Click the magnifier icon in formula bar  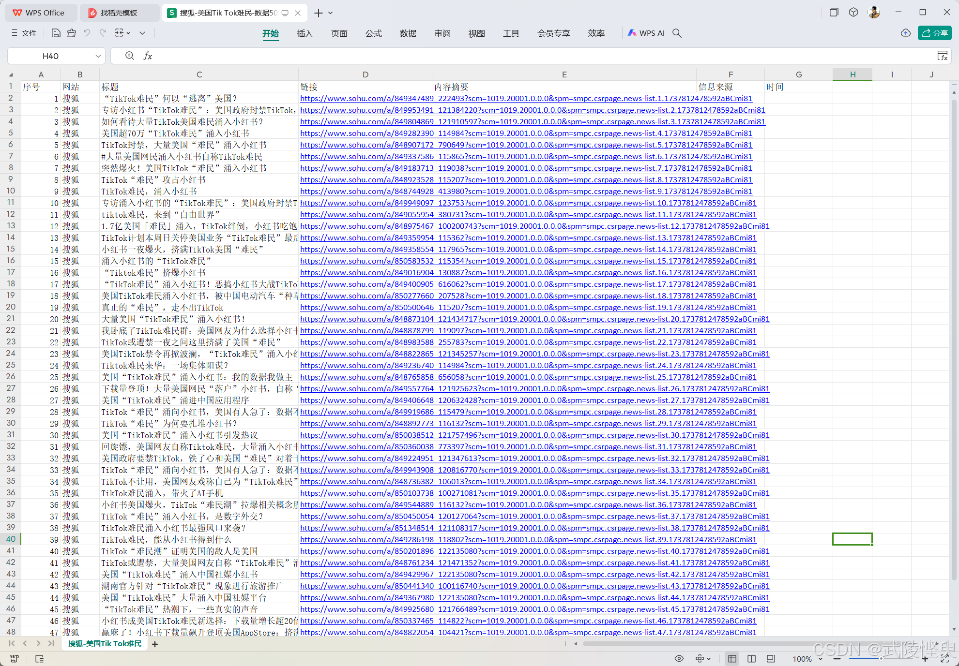[x=129, y=56]
